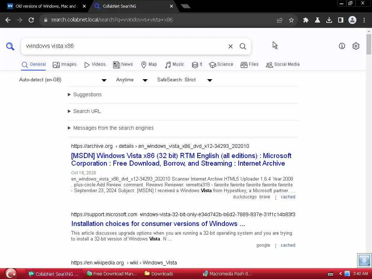This screenshot has height=279, width=372.
Task: Open the profile avatar menu
Action: (352, 20)
